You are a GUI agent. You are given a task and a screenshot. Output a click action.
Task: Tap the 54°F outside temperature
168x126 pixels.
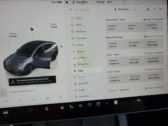109,2
